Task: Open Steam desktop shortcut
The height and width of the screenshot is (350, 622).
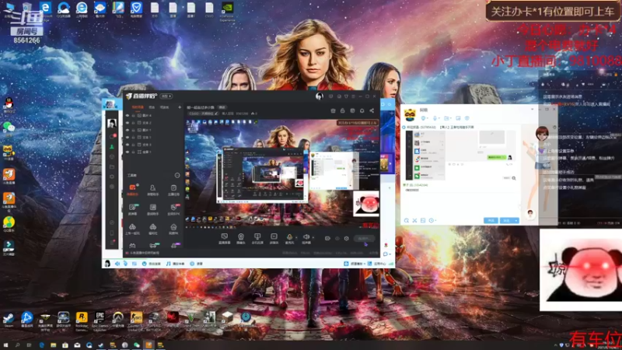Action: pos(9,320)
